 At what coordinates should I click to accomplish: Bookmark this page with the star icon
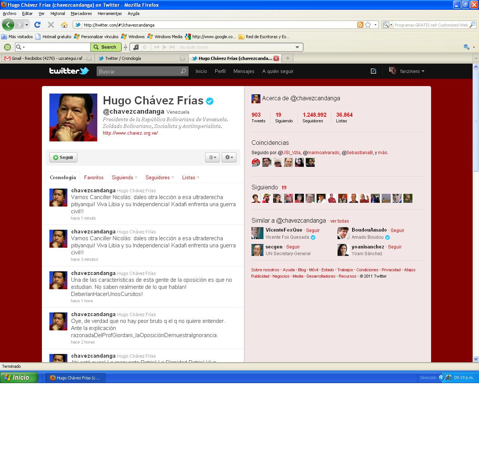click(x=368, y=25)
